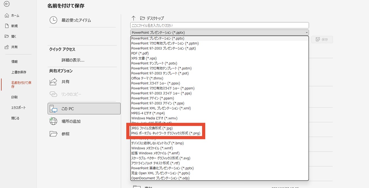Click the 詳細の表示... link
Image resolution: width=369 pixels, height=188 pixels.
[x=73, y=60]
